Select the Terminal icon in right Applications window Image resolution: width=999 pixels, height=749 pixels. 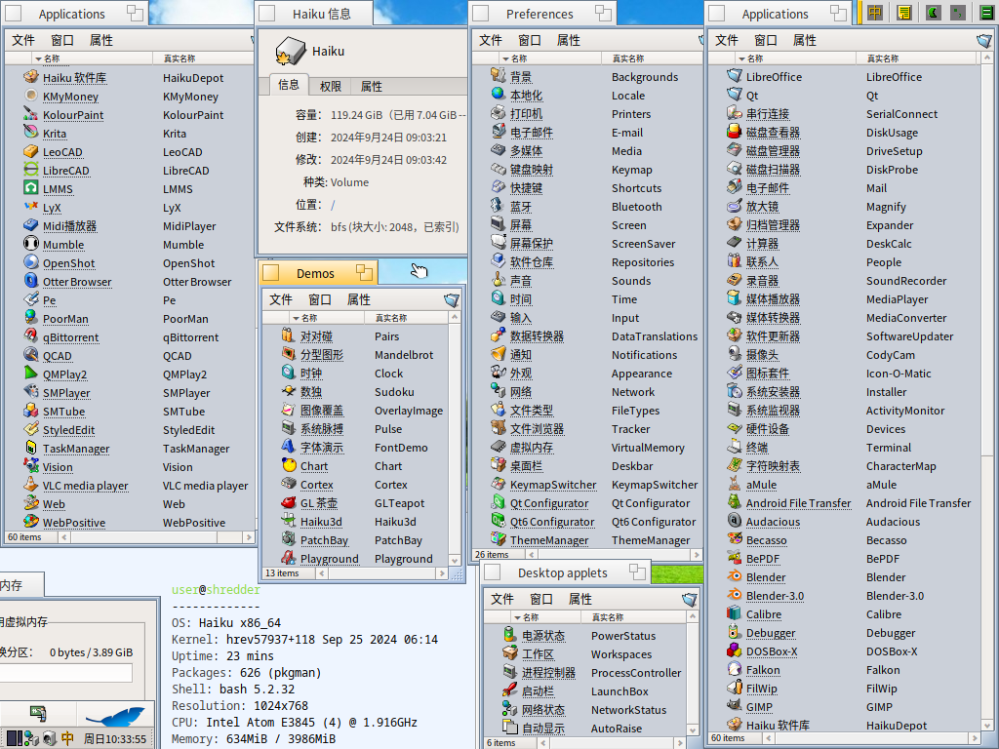coord(735,447)
